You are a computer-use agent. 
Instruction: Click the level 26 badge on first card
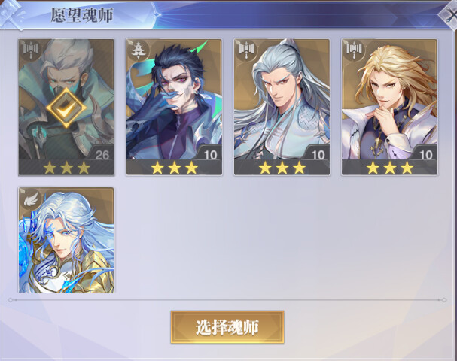coord(101,153)
